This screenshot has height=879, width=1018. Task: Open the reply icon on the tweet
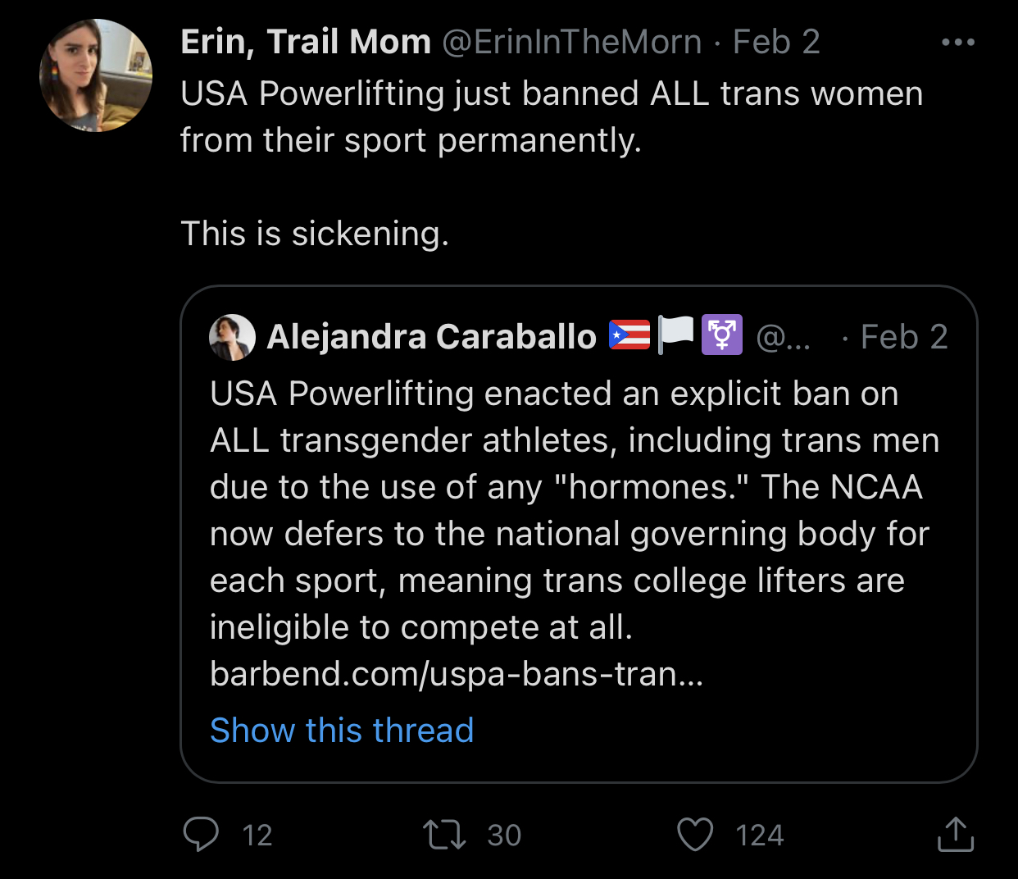coord(201,835)
